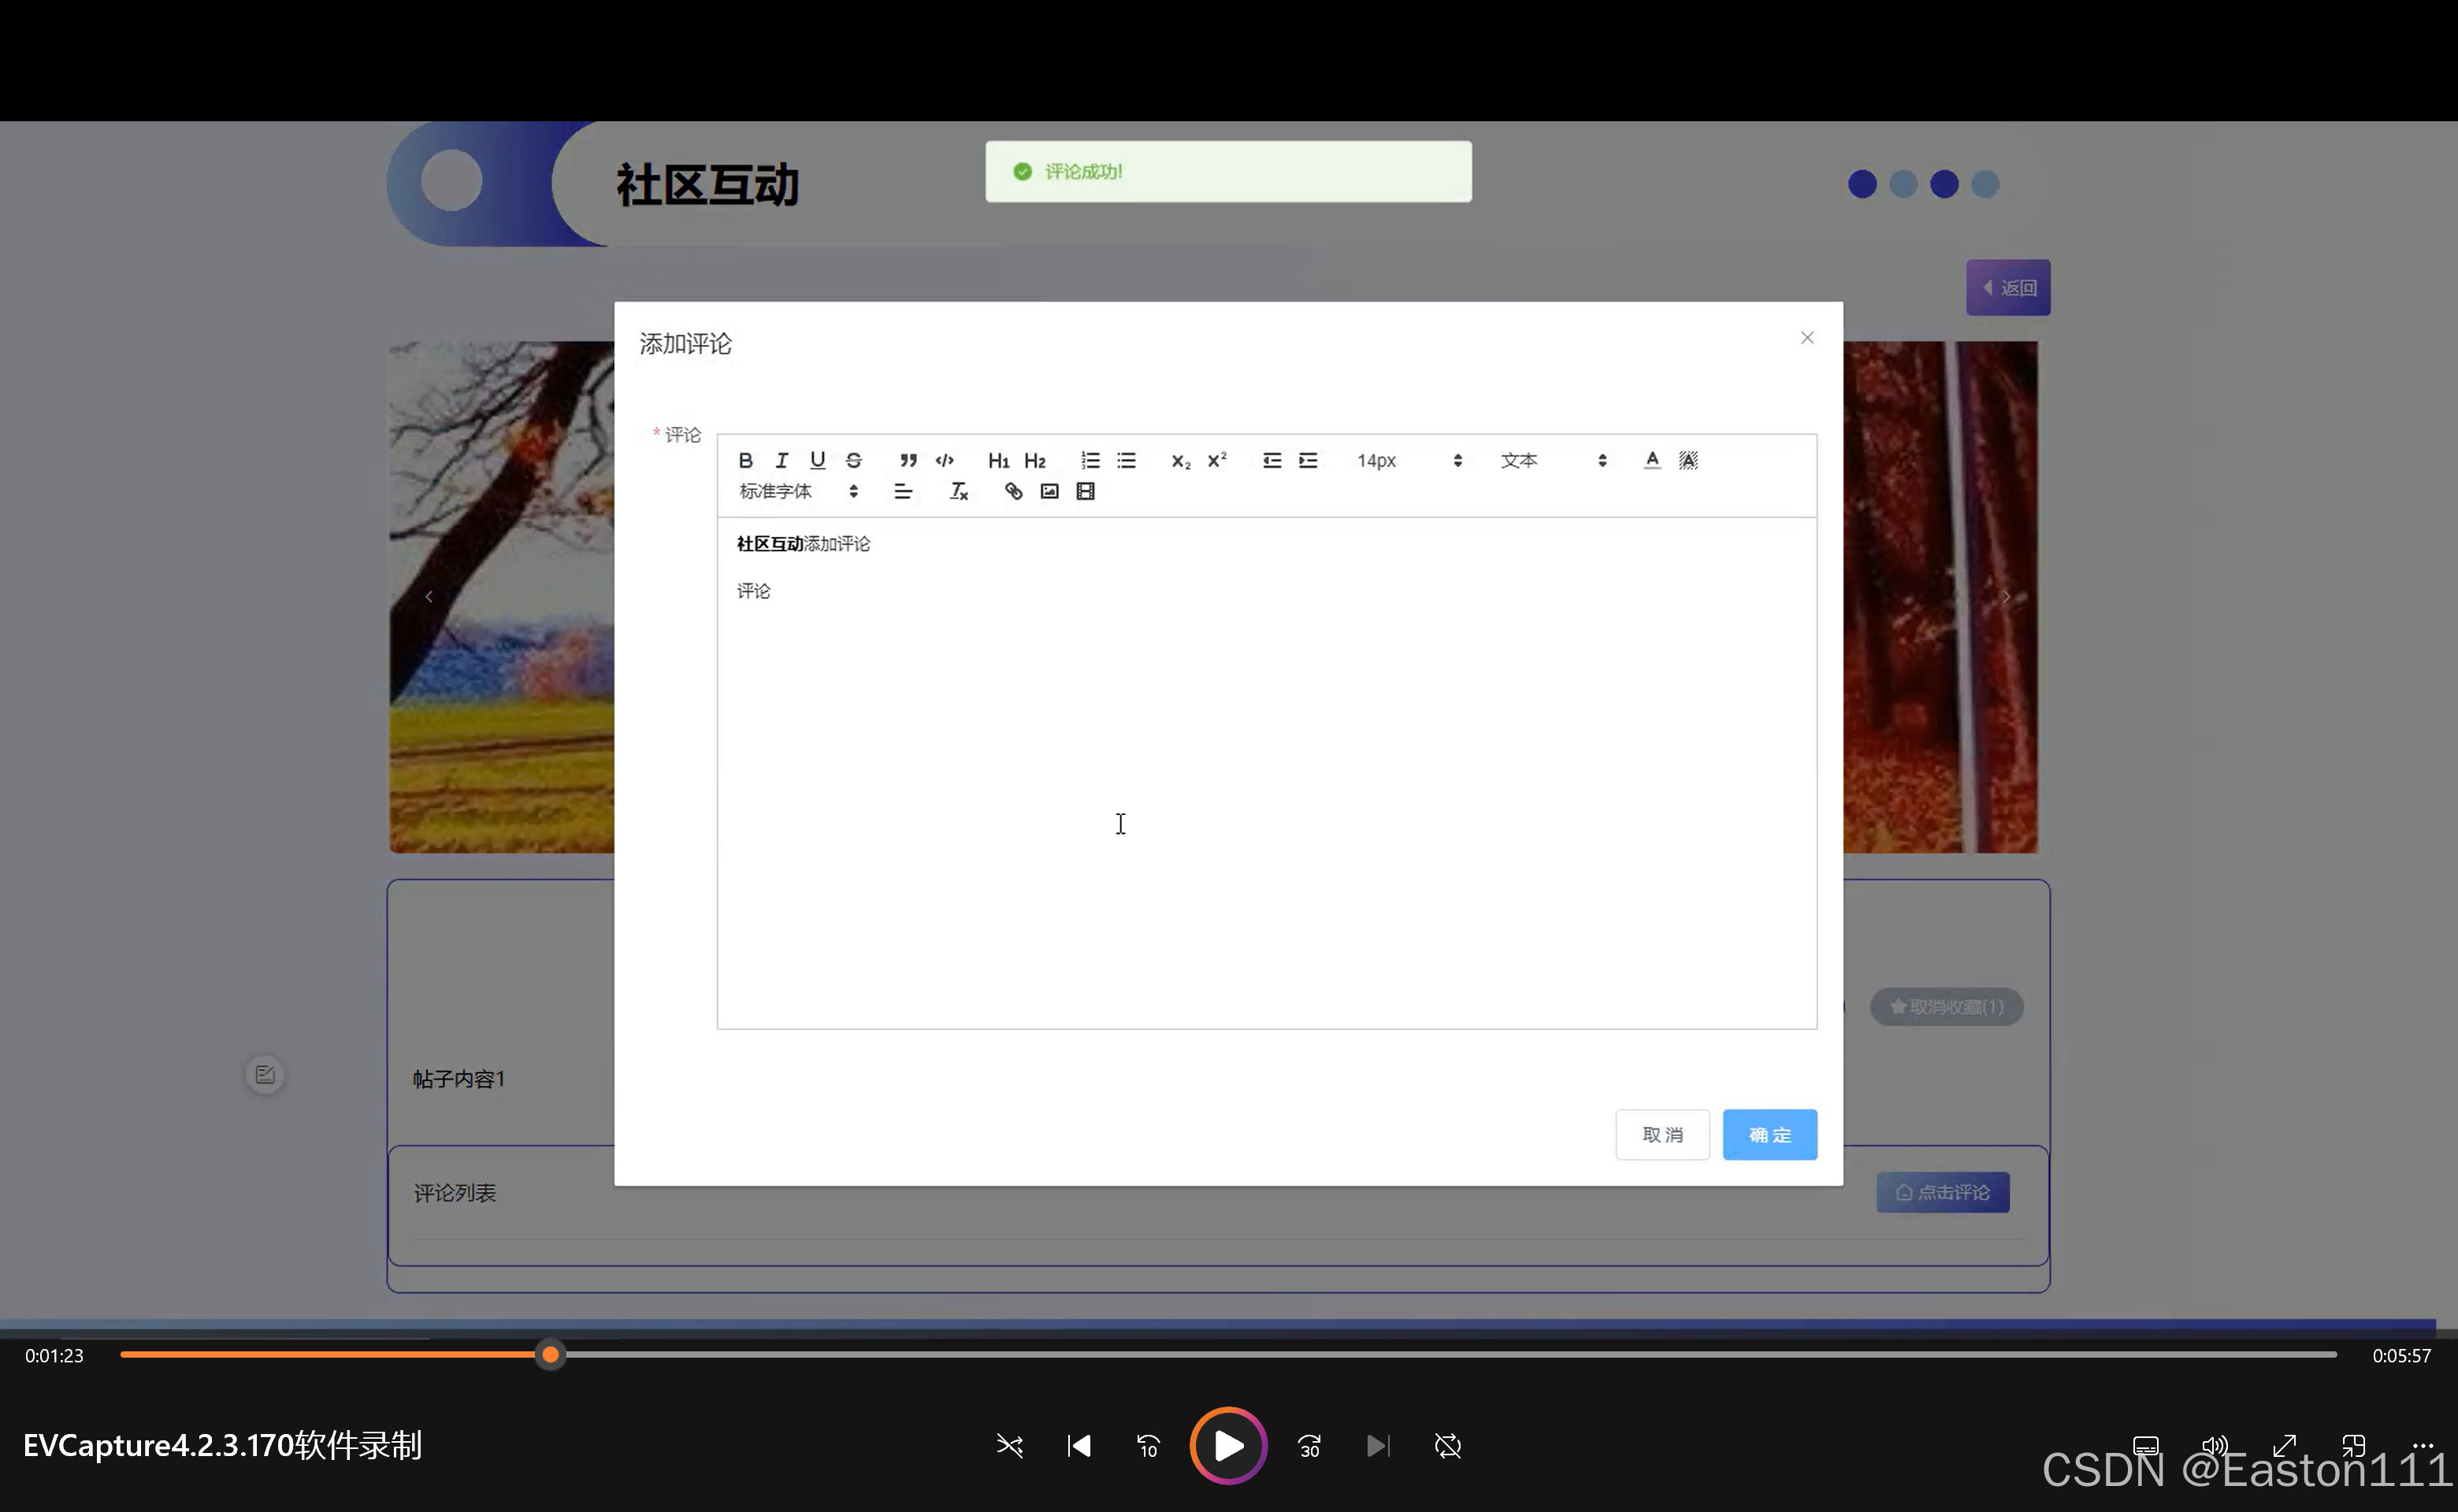Apply Heading 2 style
2458x1512 pixels.
coord(1034,460)
